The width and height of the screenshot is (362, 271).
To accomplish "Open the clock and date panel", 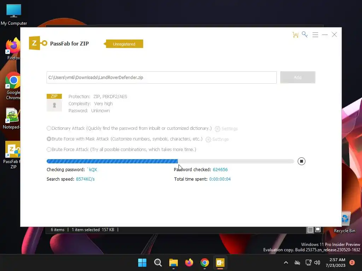I will pos(335,263).
